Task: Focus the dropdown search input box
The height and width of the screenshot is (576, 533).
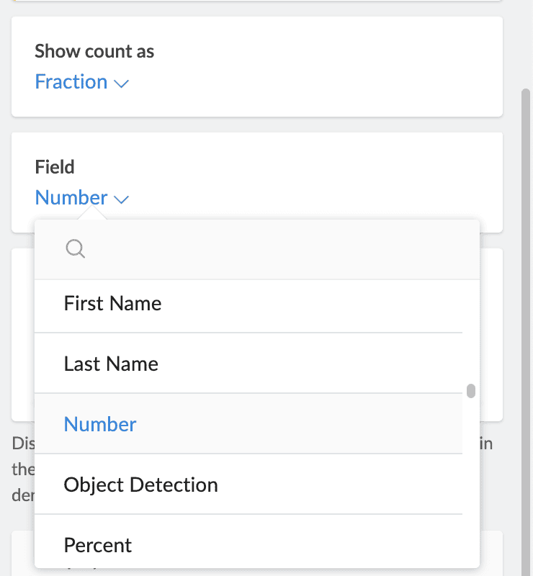Action: click(x=274, y=249)
